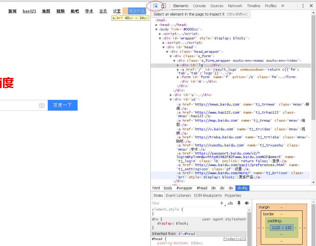Image resolution: width=316 pixels, height=246 pixels.
Task: Select #head in the breadcrumb bar
Action: pyautogui.click(x=202, y=188)
